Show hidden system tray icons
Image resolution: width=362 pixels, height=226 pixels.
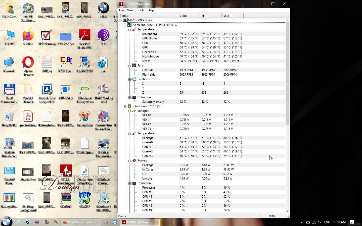coord(301,222)
